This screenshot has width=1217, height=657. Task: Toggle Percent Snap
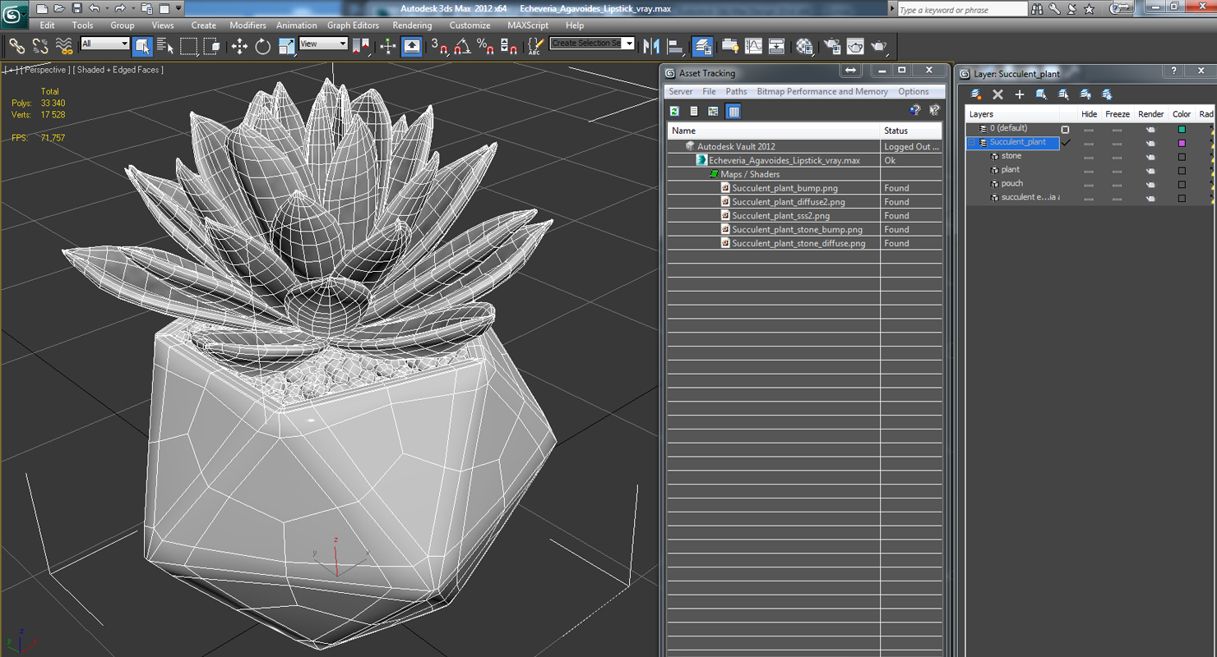pyautogui.click(x=485, y=46)
